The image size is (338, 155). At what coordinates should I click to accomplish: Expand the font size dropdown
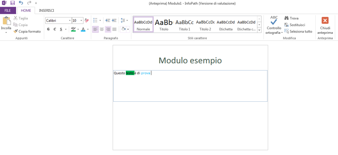pyautogui.click(x=82, y=20)
